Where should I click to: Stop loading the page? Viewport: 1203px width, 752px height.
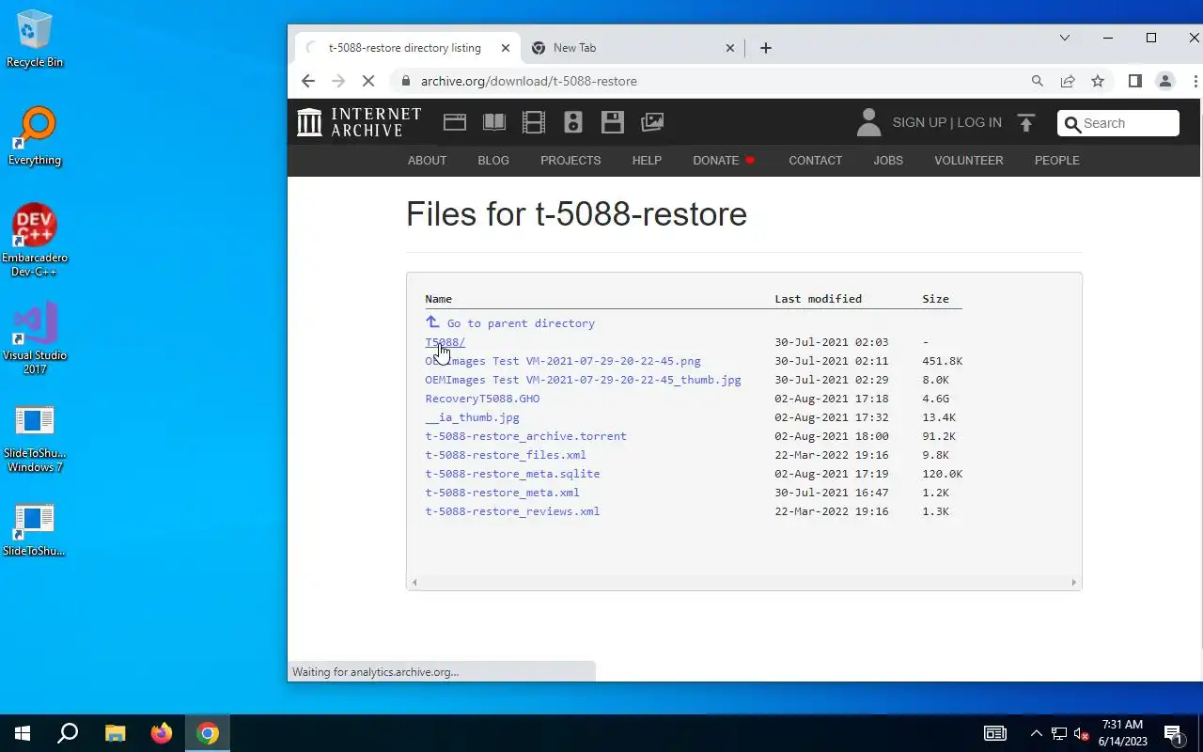click(x=369, y=81)
